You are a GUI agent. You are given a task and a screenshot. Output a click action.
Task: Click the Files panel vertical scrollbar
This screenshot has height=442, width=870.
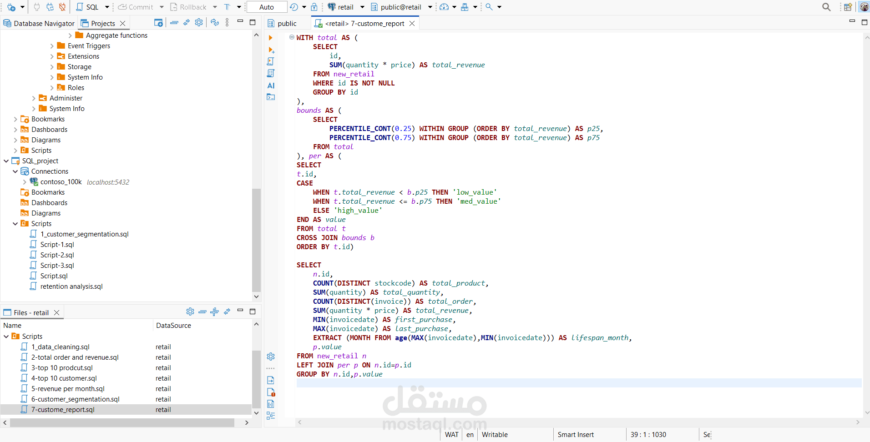[257, 380]
